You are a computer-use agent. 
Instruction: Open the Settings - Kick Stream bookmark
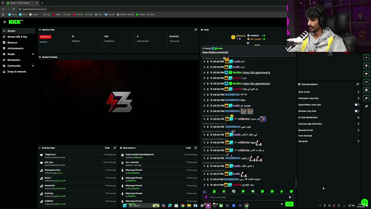pos(146,15)
